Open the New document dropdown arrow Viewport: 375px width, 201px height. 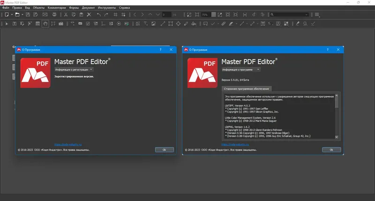[12, 14]
